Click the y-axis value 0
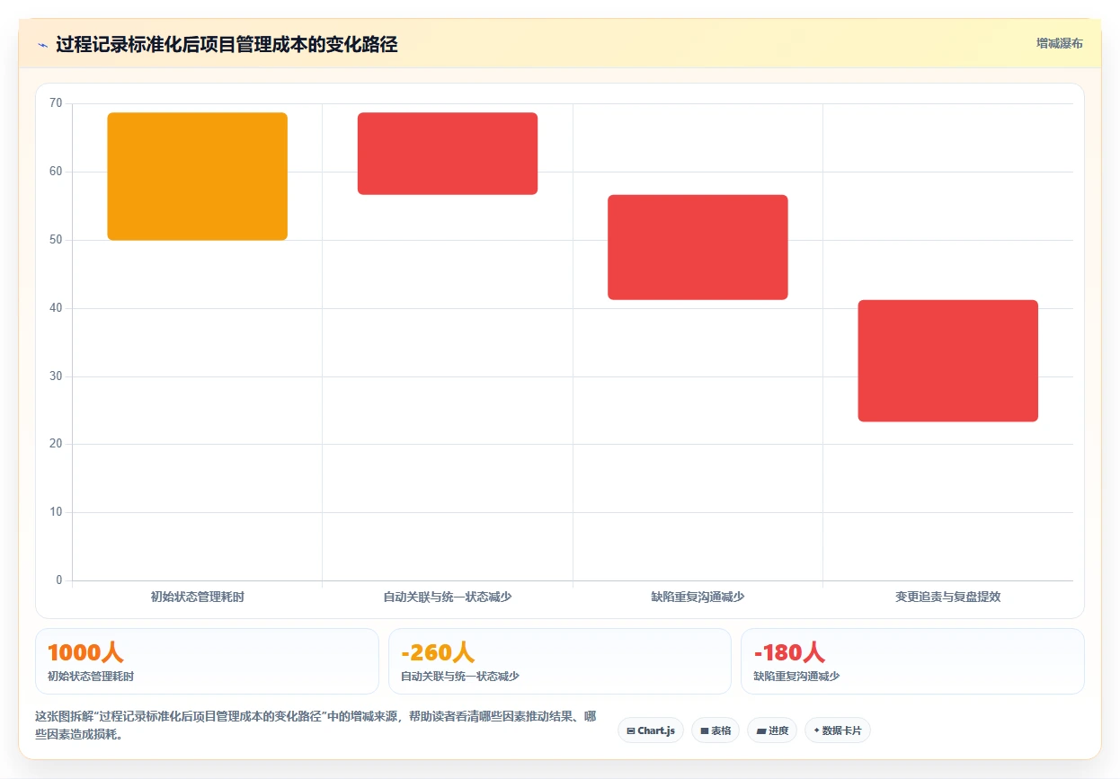The height and width of the screenshot is (779, 1120). pyautogui.click(x=59, y=580)
